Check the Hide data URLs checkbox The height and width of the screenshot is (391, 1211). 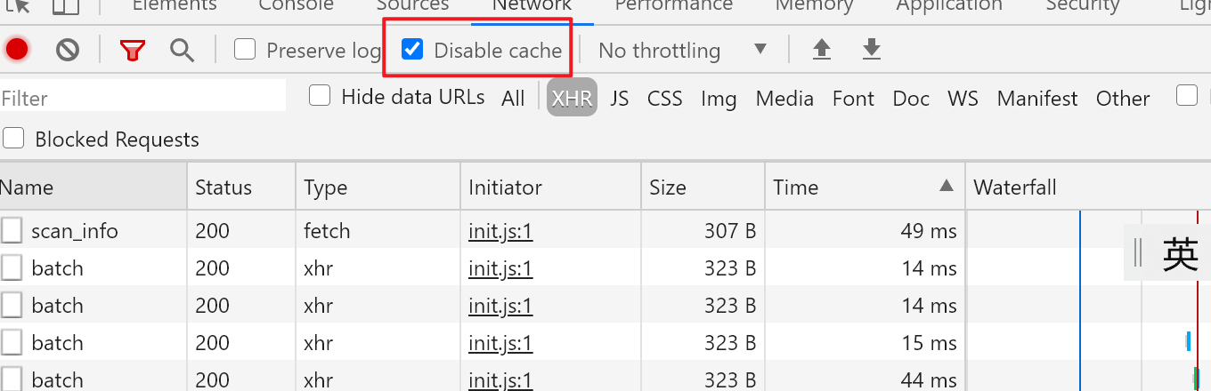tap(320, 95)
